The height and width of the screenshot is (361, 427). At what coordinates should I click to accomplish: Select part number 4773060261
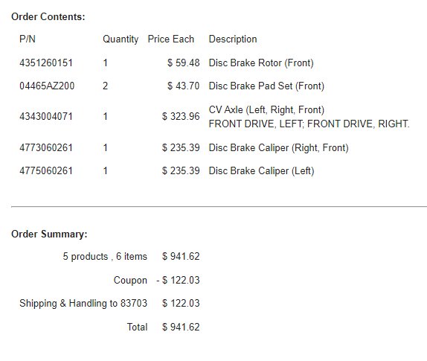click(x=46, y=148)
